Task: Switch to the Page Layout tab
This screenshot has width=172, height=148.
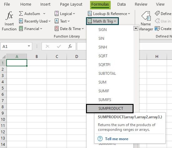Action: click(x=71, y=4)
